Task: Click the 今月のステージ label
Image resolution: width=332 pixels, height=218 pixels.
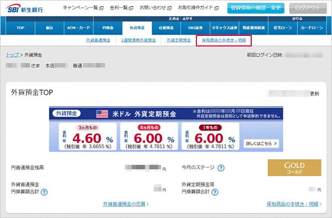Action: pos(198,168)
